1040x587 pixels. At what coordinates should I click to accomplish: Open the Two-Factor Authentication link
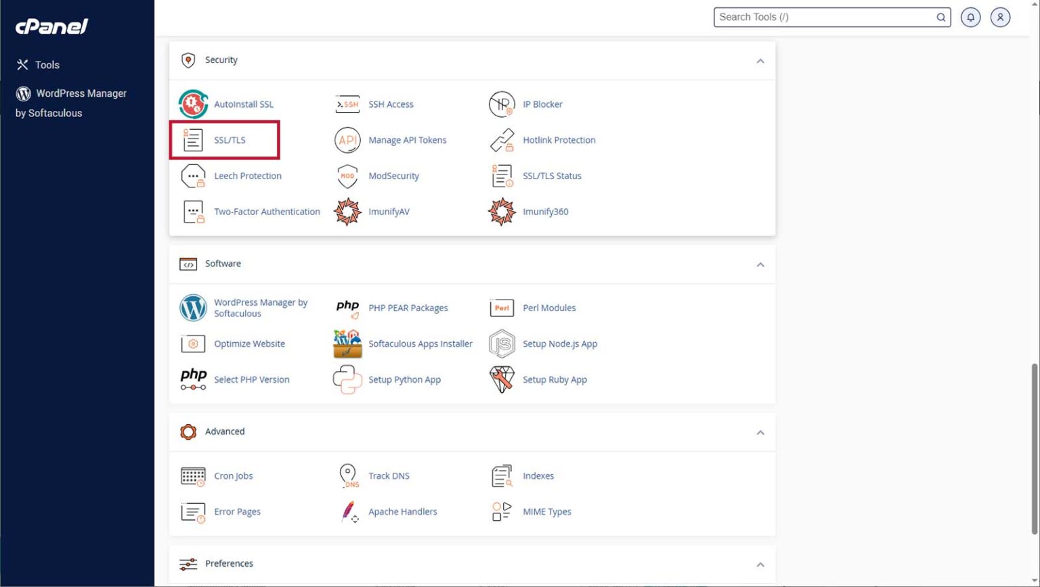click(267, 212)
